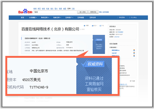Viewport: 154px width, 109px height.
Task: Open the 帮助 link beside search
Action: [100, 12]
